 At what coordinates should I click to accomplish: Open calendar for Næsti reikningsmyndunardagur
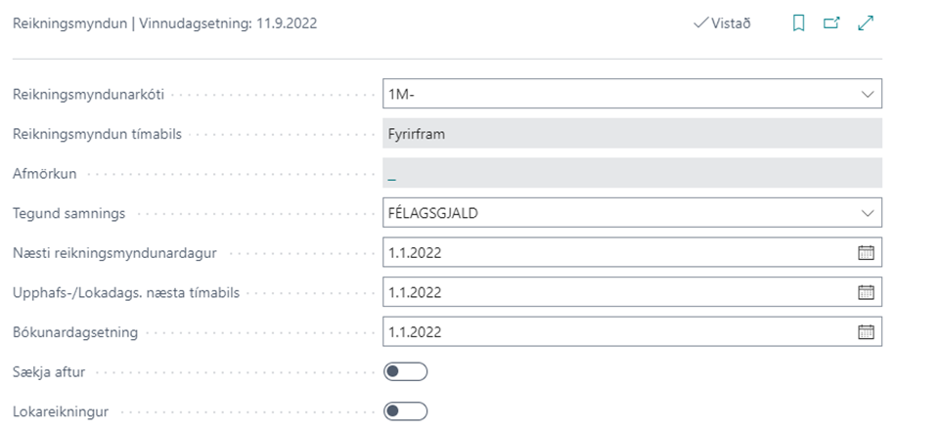pos(866,252)
